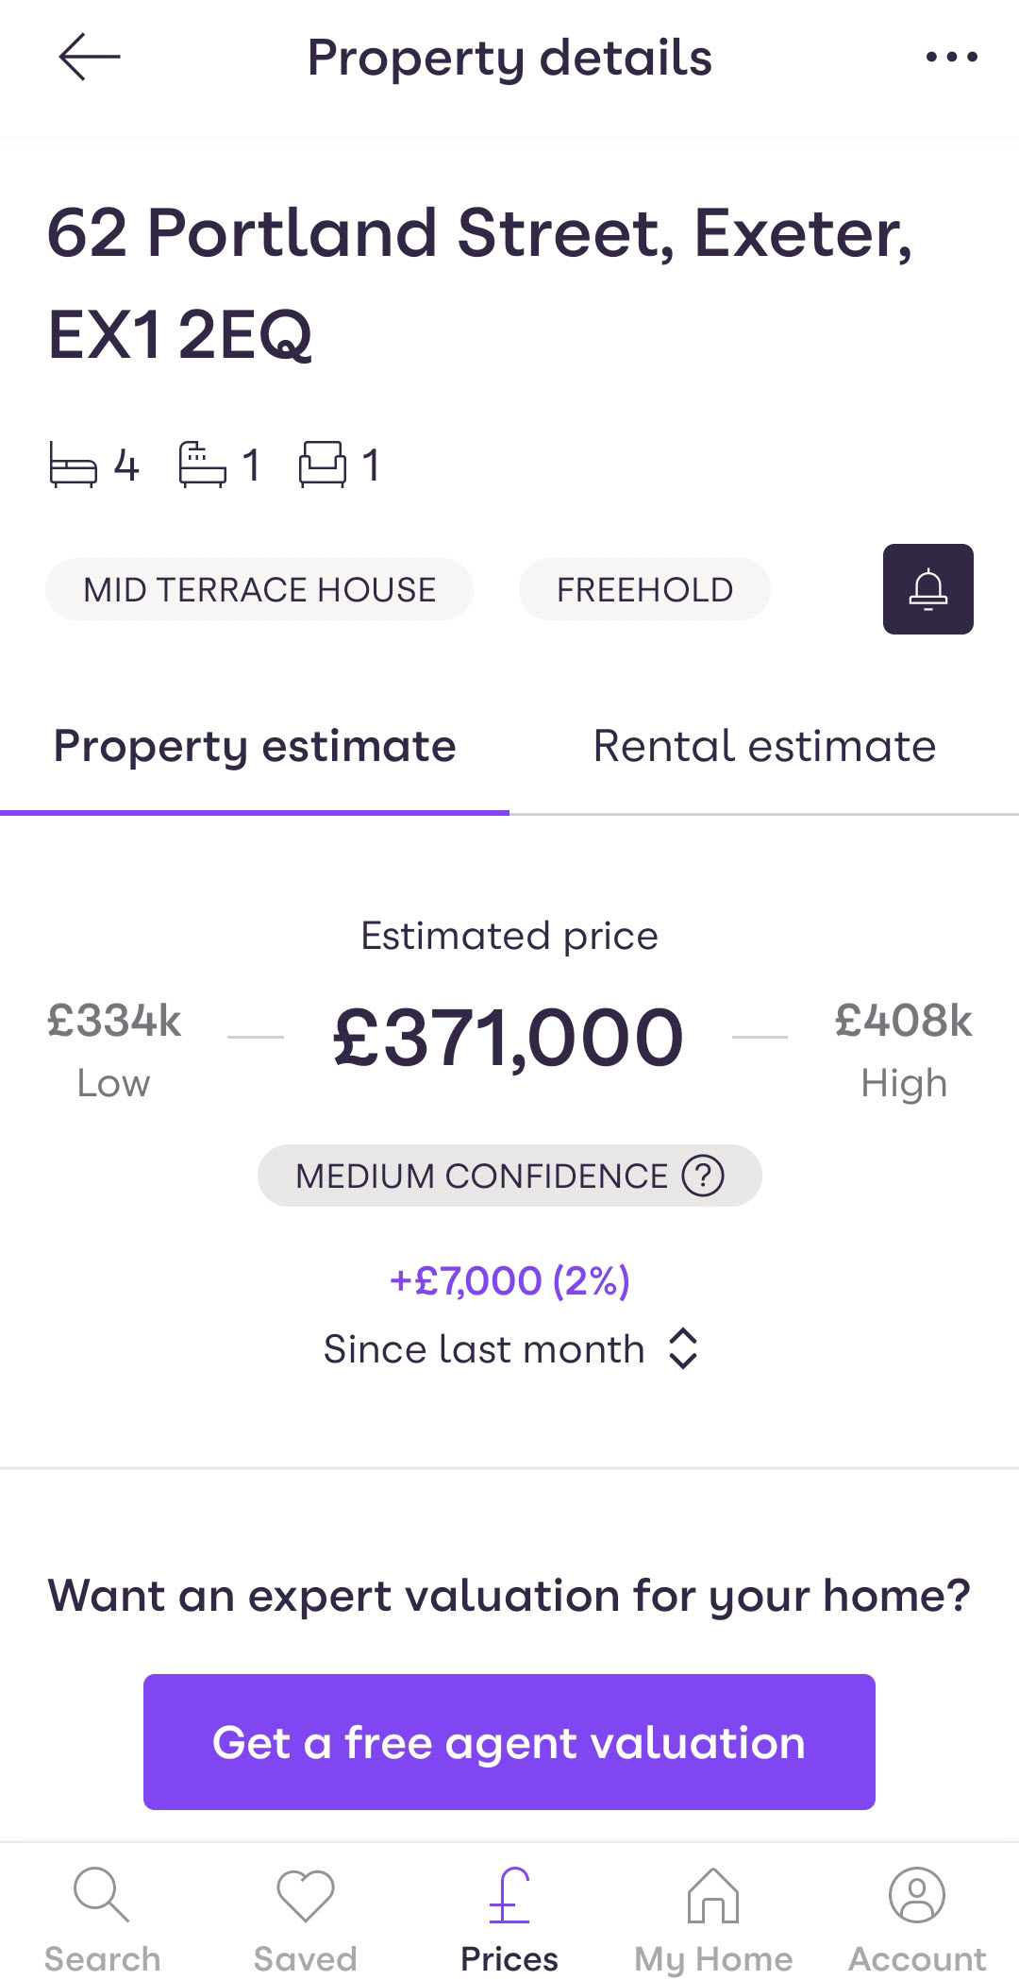This screenshot has height=1980, width=1019.
Task: Tap the FREEHOLD tag
Action: click(644, 589)
